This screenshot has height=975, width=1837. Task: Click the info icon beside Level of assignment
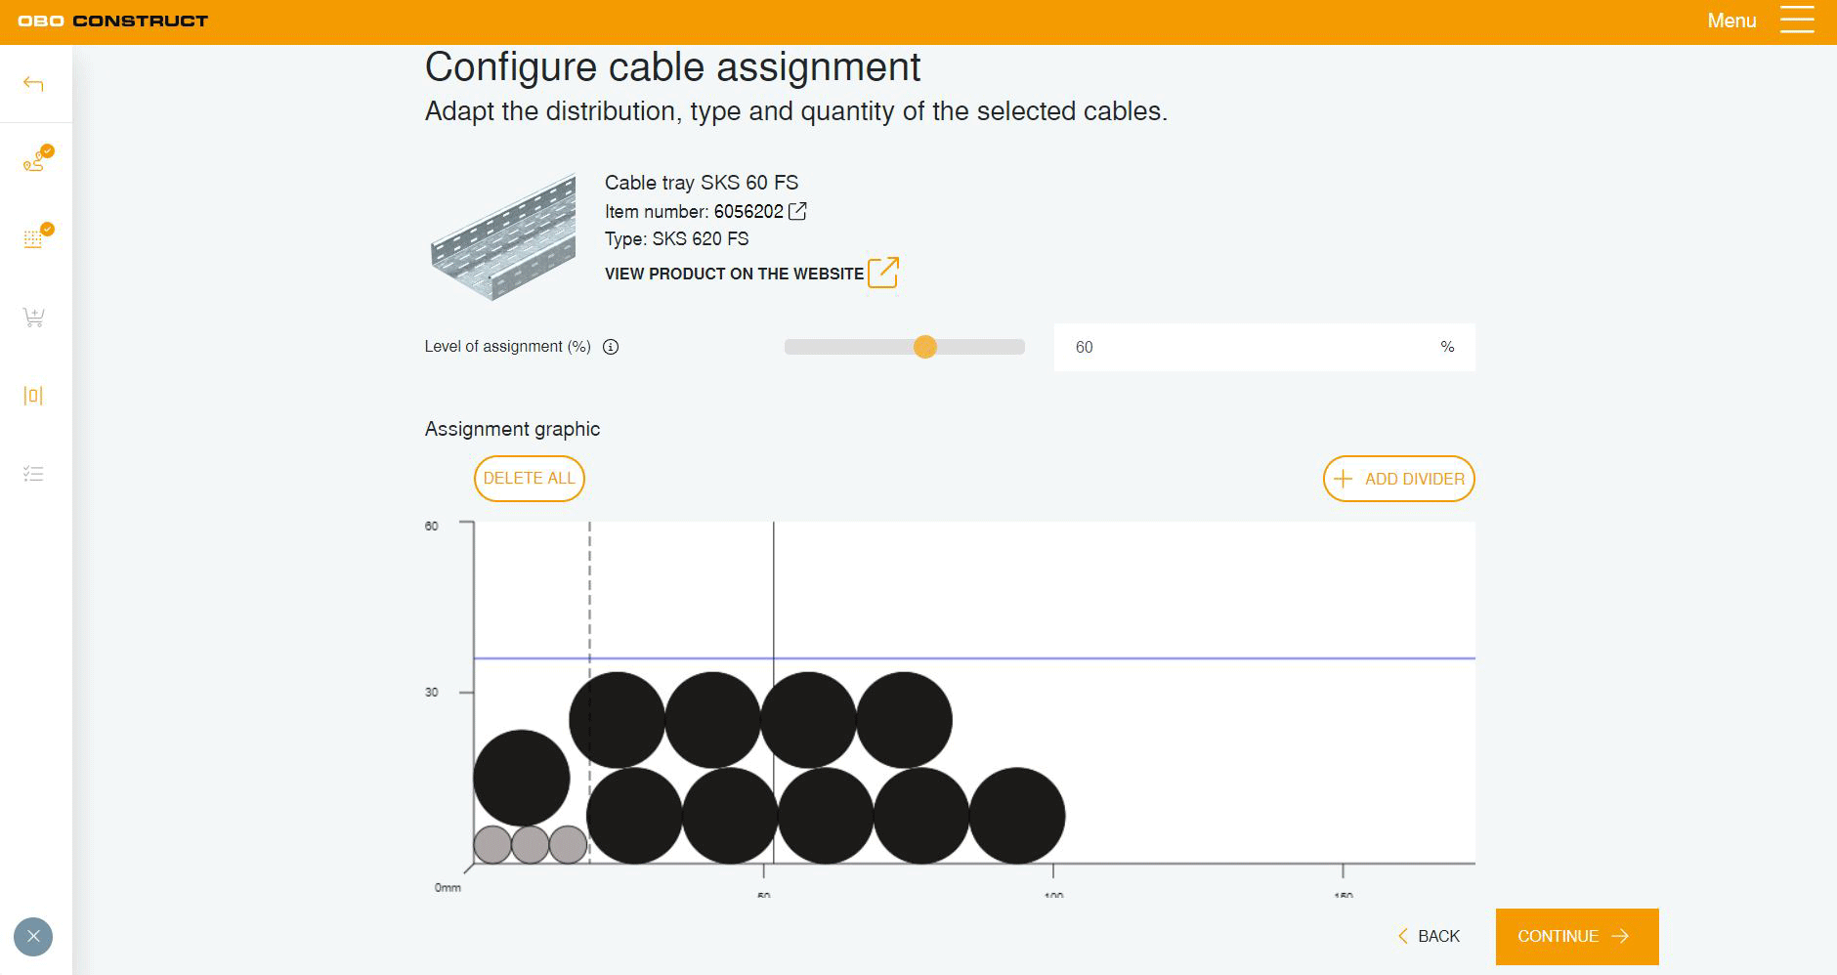pyautogui.click(x=611, y=347)
